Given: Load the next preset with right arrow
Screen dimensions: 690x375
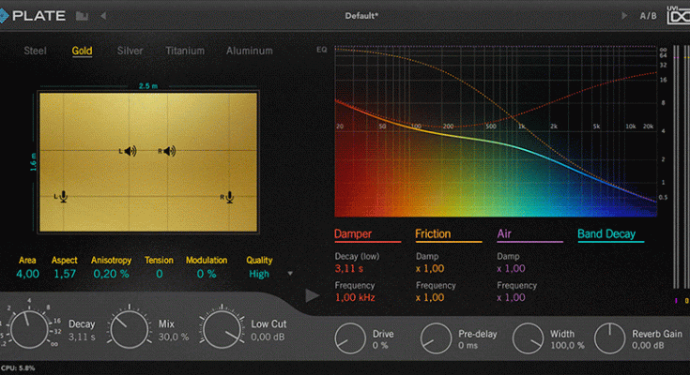Looking at the screenshot, I should 622,16.
